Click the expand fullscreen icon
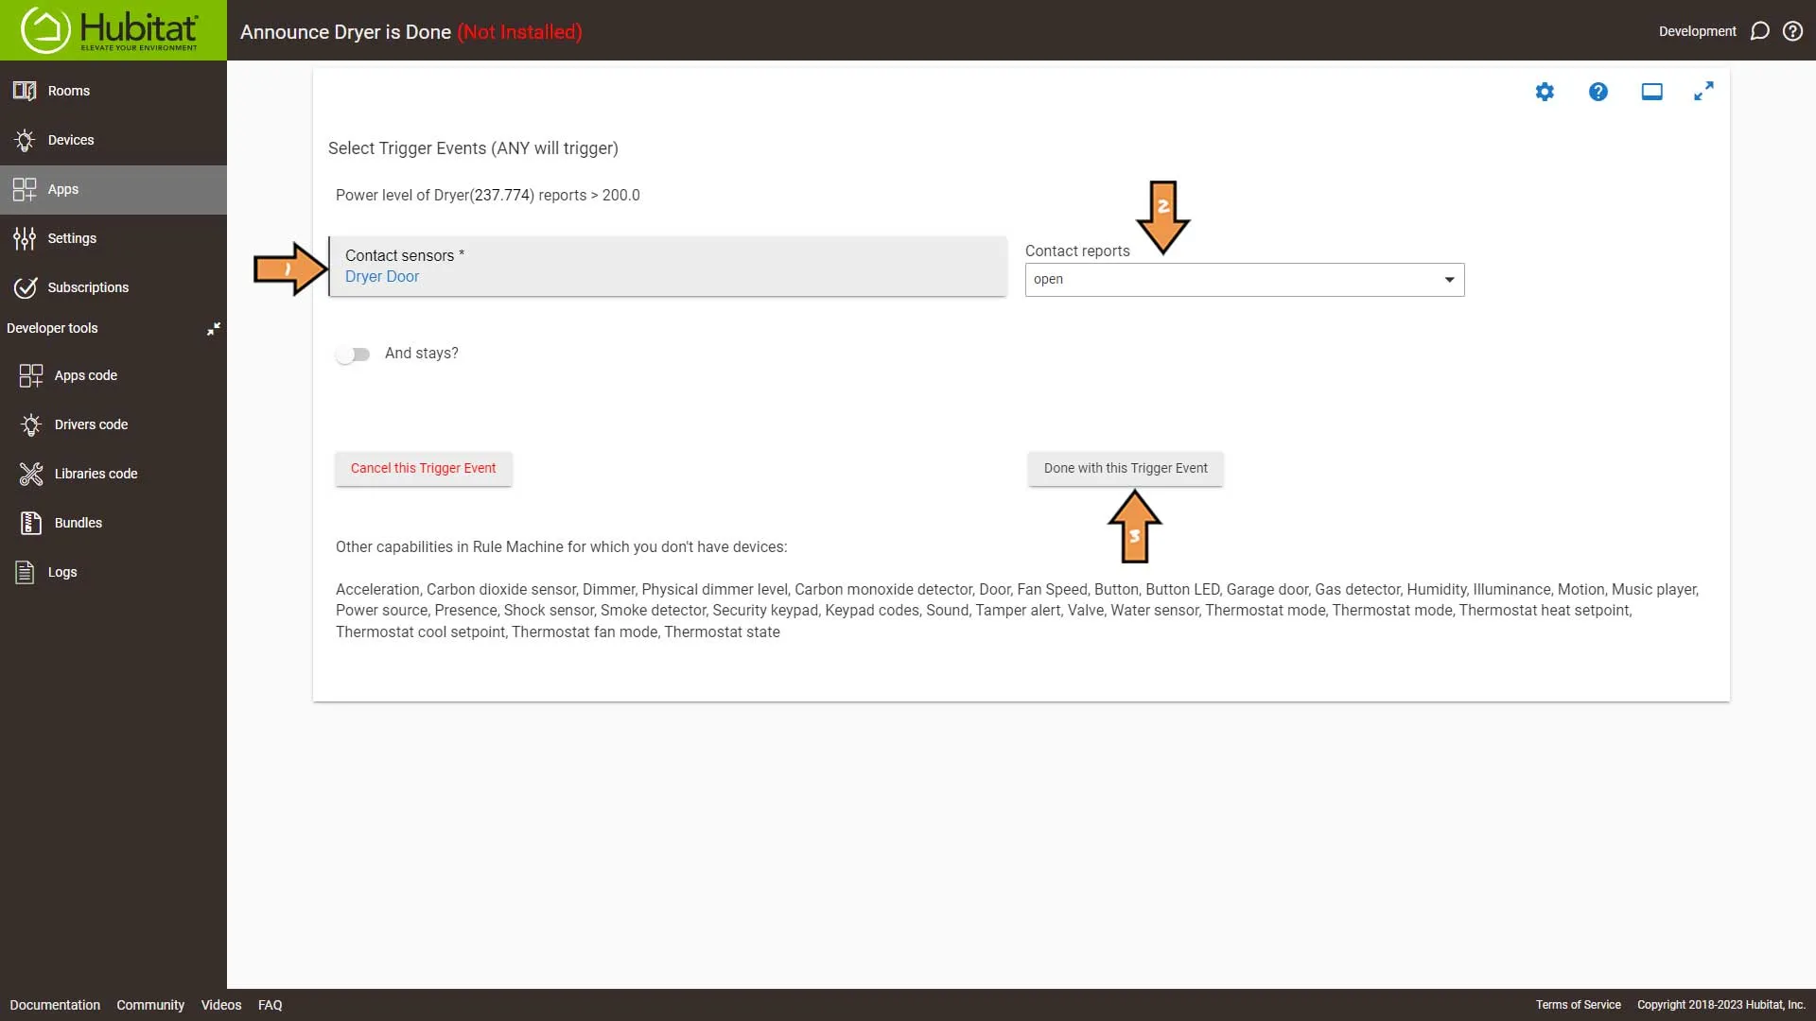Viewport: 1816px width, 1021px height. click(x=1703, y=91)
